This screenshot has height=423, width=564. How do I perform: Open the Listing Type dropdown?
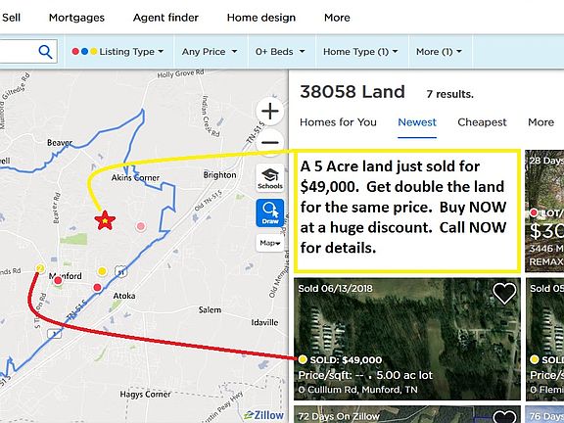117,52
